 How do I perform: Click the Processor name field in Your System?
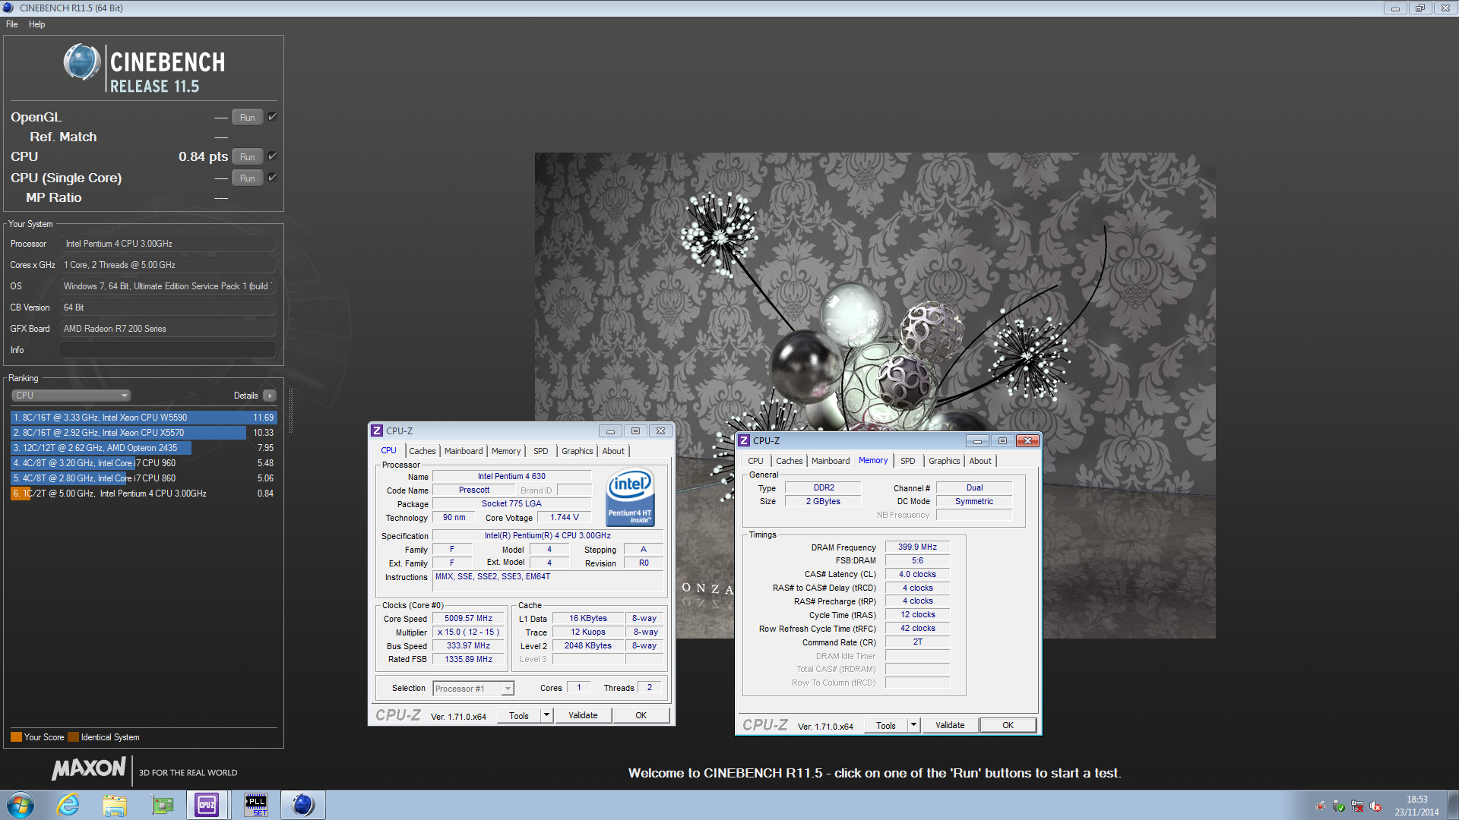click(x=168, y=244)
